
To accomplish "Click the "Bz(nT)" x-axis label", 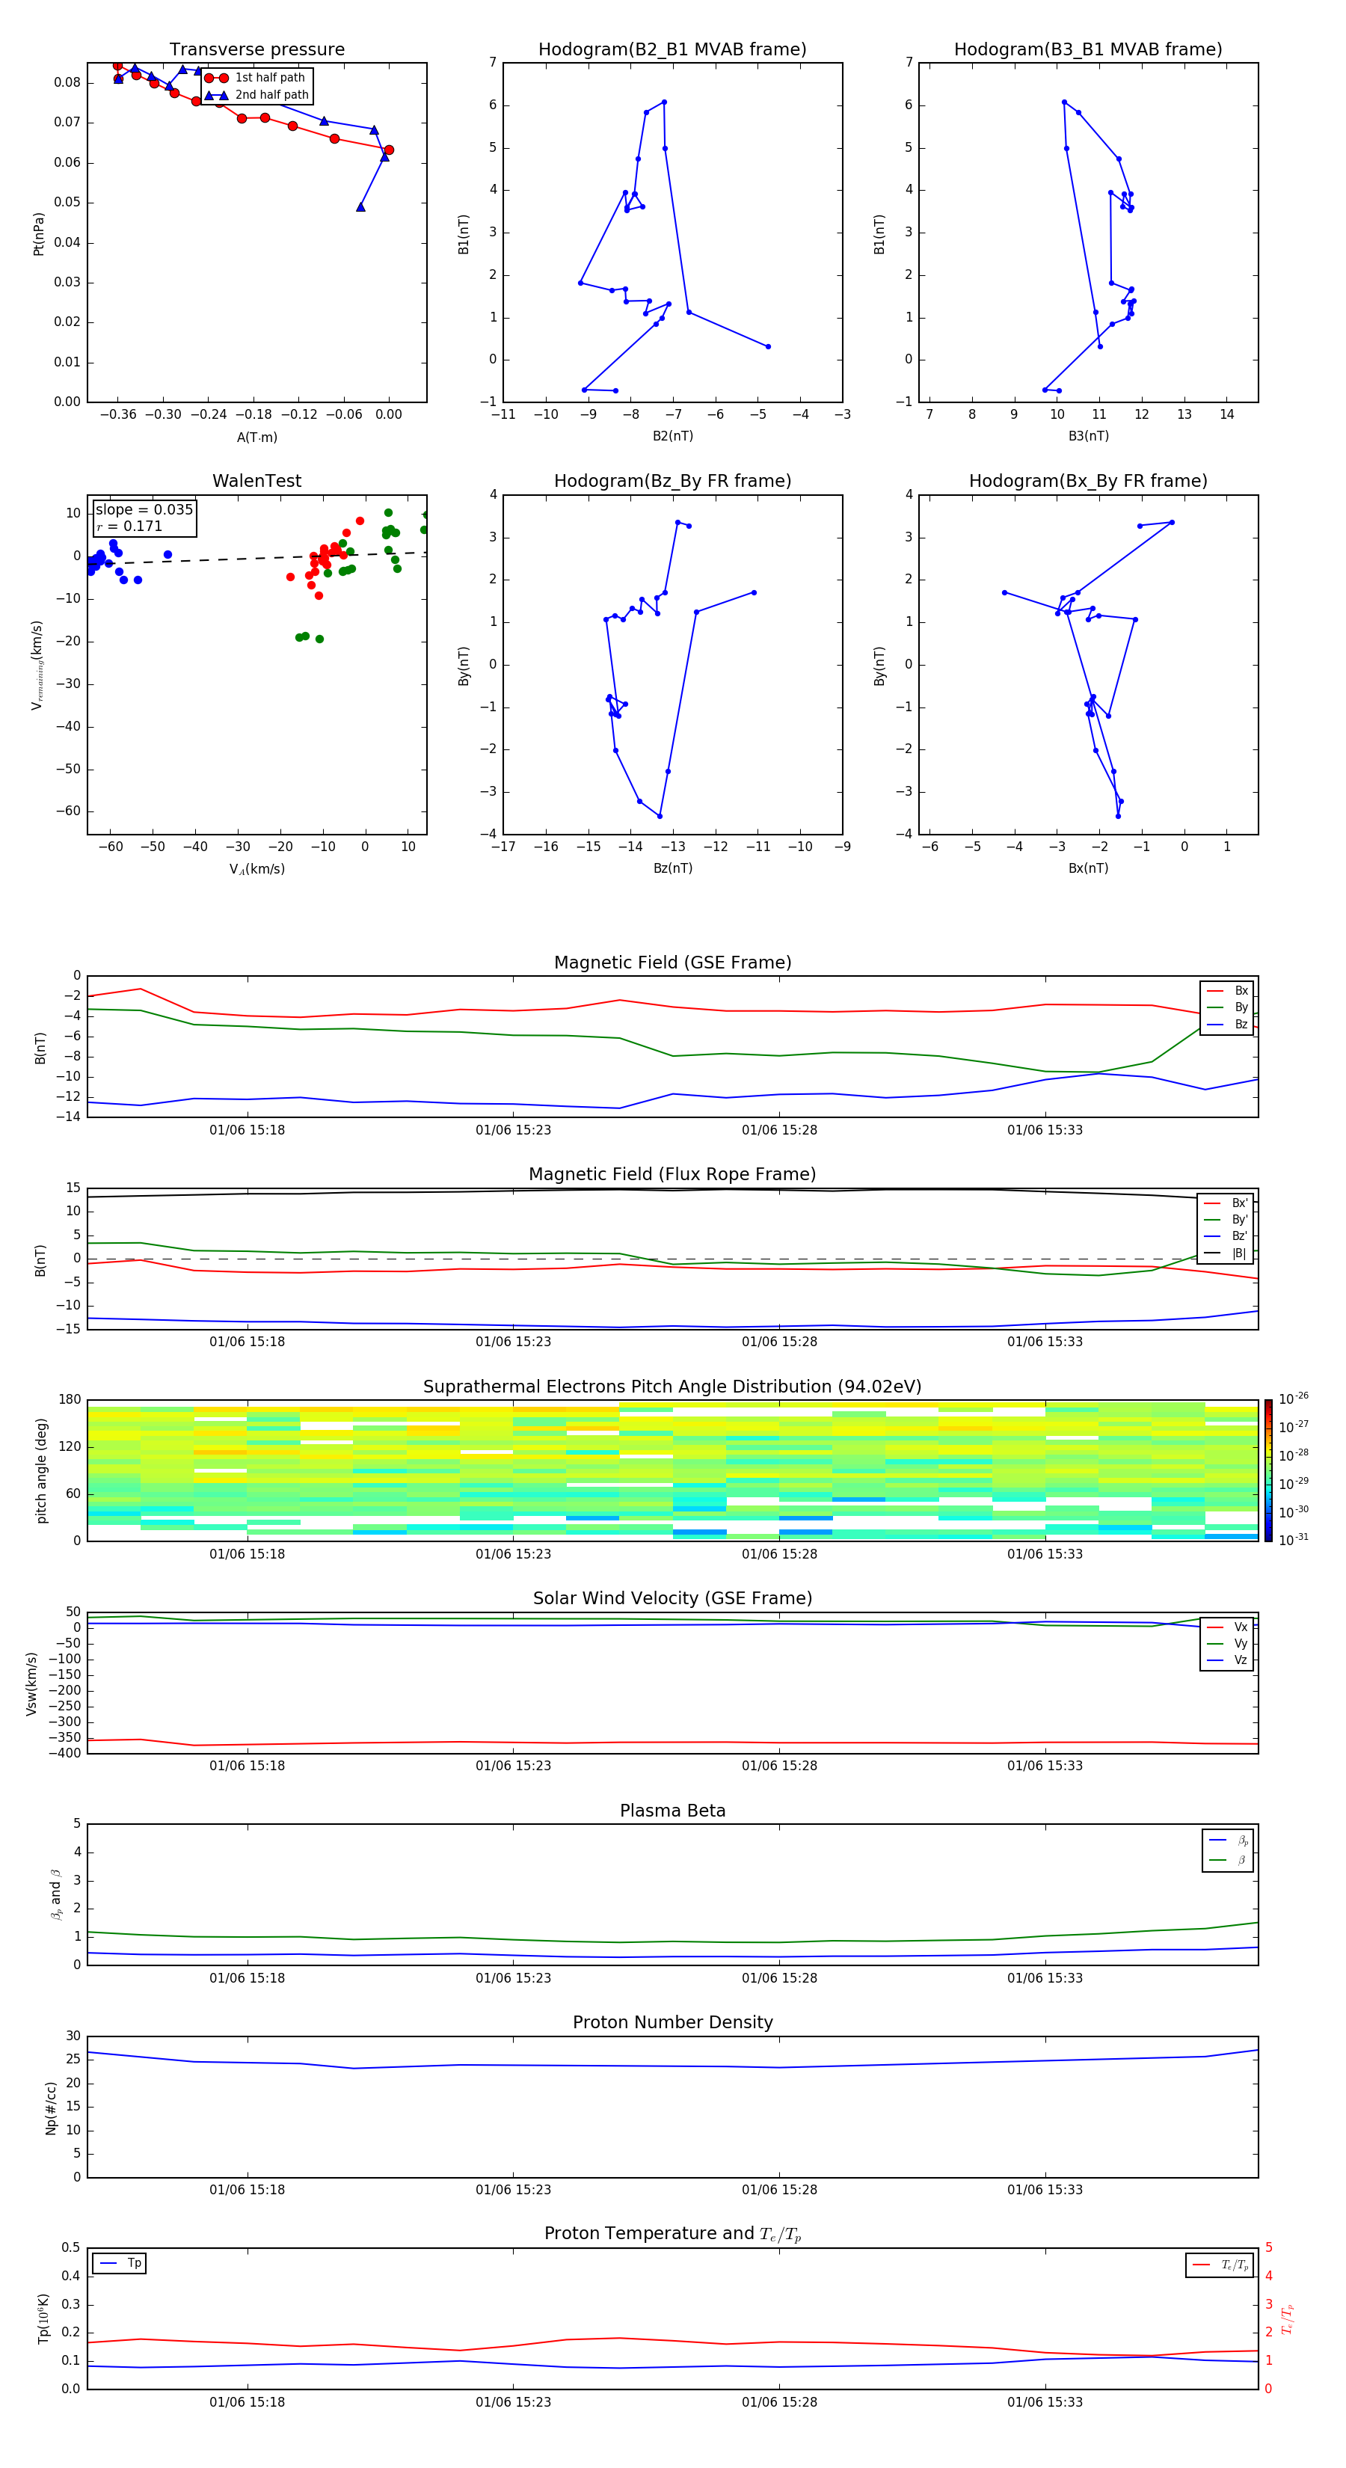I will (672, 868).
